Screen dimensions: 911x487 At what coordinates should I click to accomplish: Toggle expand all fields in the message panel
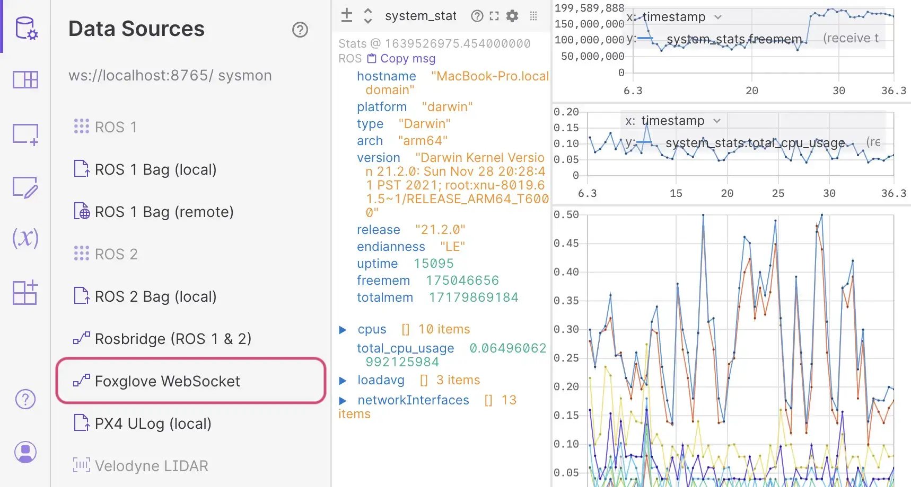click(x=367, y=15)
